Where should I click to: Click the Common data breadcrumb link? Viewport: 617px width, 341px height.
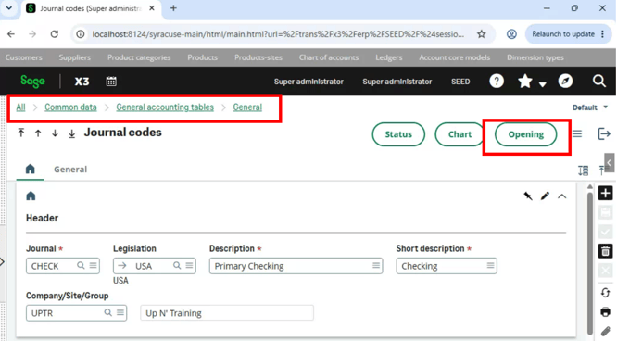pyautogui.click(x=70, y=107)
